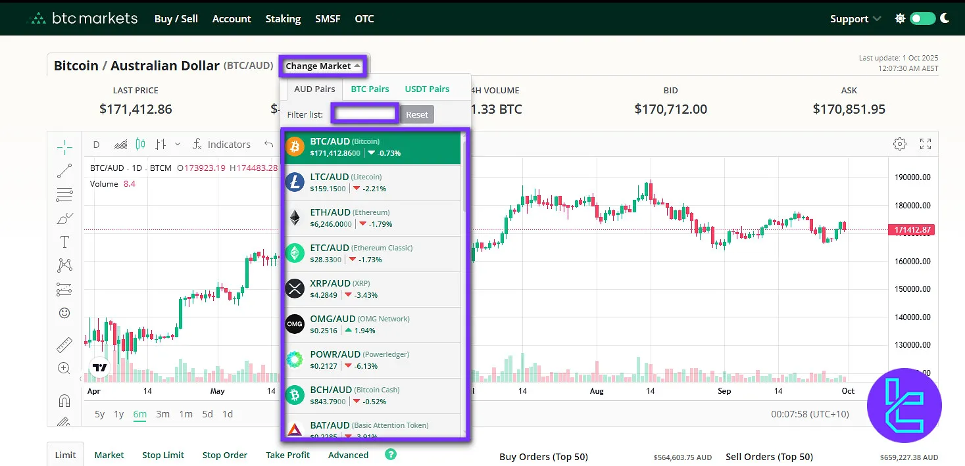The width and height of the screenshot is (965, 466).
Task: Select the crosshair cursor tool
Action: (64, 147)
